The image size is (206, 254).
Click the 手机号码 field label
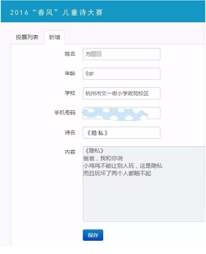[65, 113]
